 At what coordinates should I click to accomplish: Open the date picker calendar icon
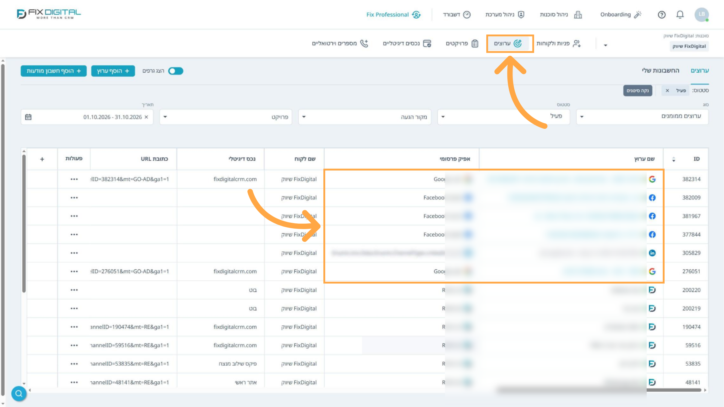click(x=28, y=117)
